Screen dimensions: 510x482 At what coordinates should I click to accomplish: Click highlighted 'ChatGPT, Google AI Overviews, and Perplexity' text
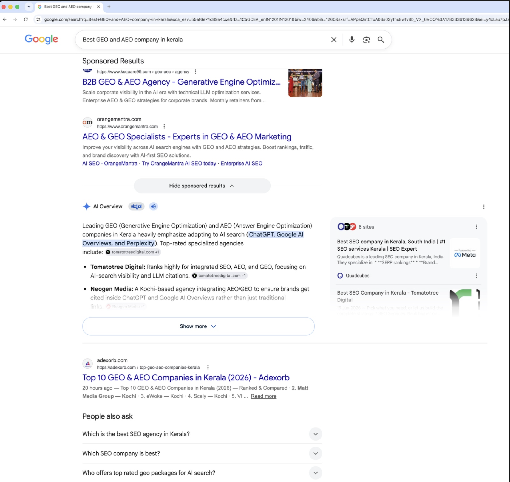[193, 239]
